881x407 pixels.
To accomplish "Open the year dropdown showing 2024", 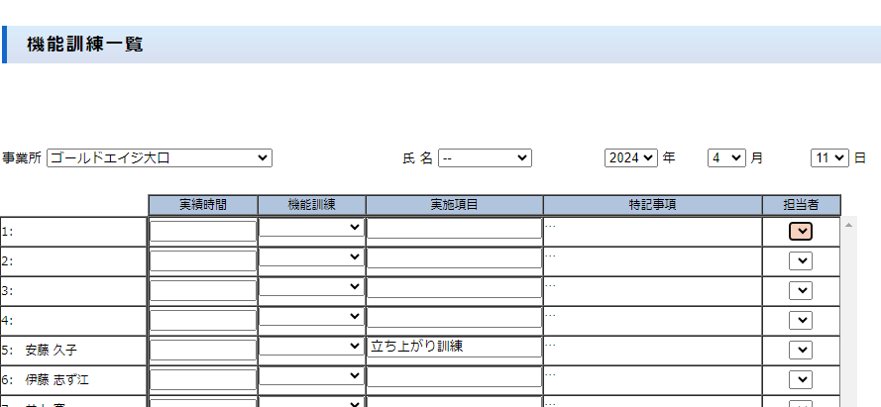I will click(631, 158).
